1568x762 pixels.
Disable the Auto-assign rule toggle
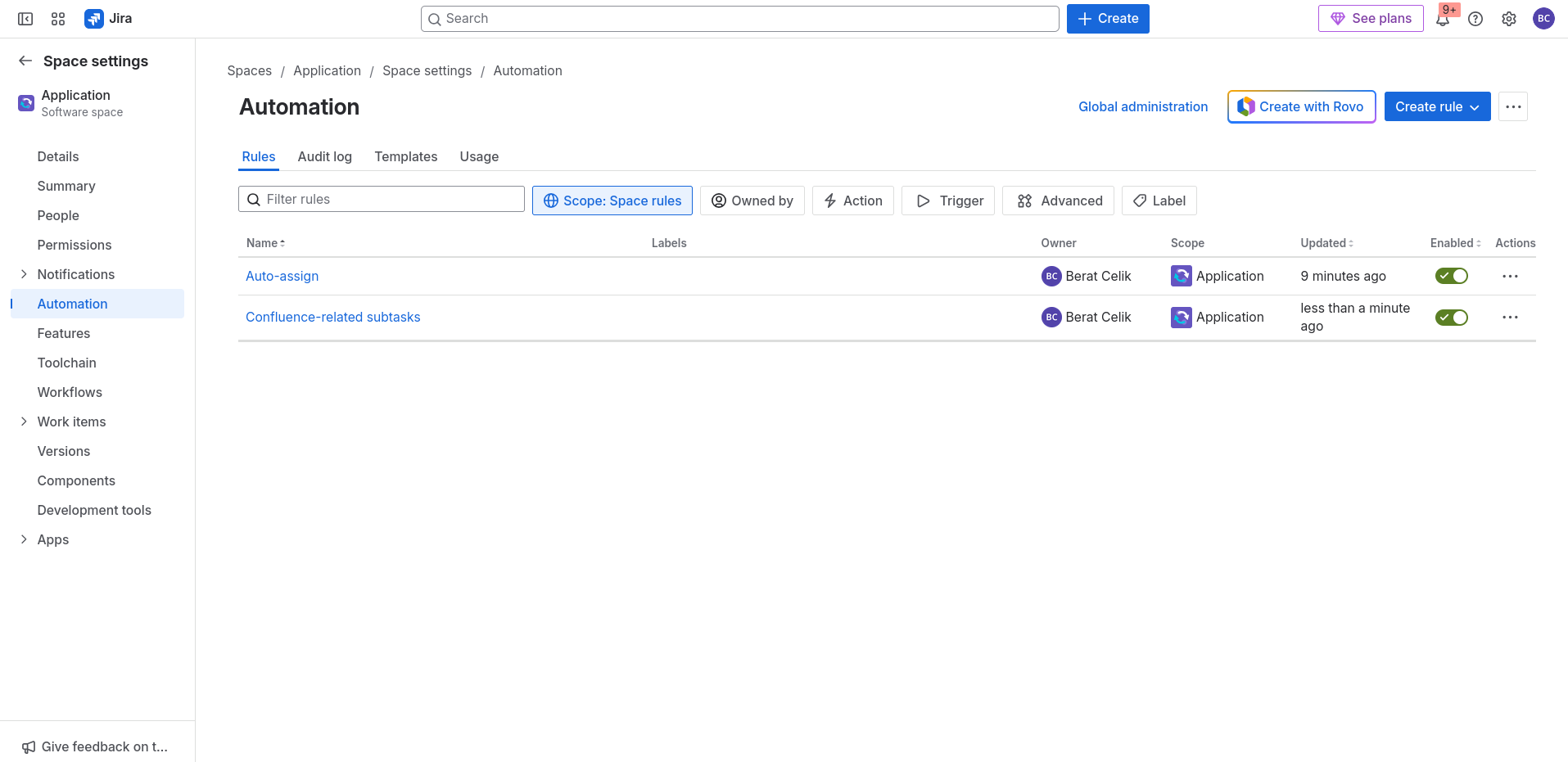(1451, 277)
